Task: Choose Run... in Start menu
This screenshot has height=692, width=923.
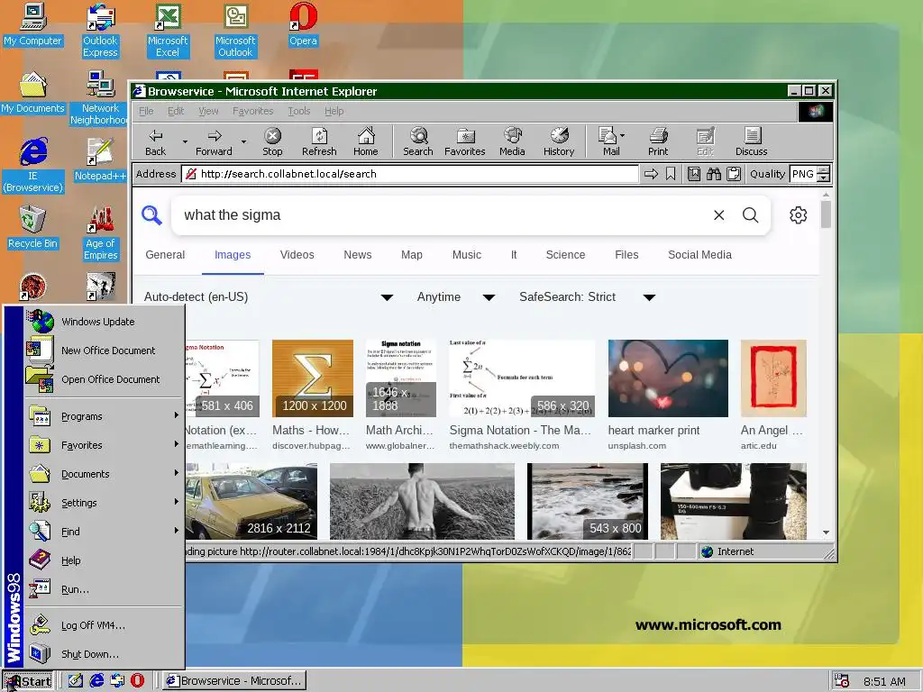Action: pos(105,589)
